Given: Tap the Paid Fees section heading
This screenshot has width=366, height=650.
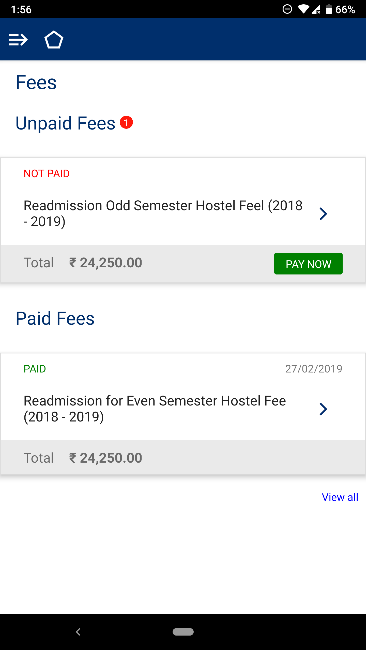Looking at the screenshot, I should click(x=55, y=318).
